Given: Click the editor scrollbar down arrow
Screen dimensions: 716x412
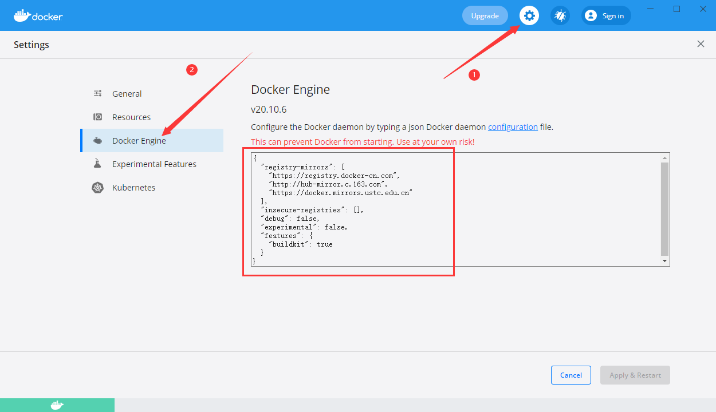Looking at the screenshot, I should 665,261.
